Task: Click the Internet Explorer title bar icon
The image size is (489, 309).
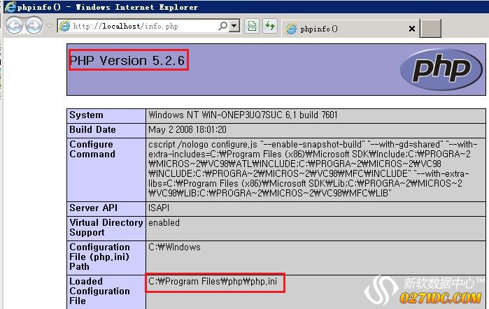Action: pyautogui.click(x=10, y=6)
